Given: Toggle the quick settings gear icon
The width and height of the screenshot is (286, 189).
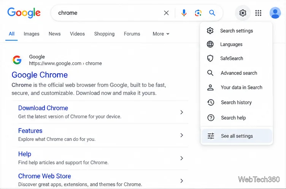Looking at the screenshot, I should pyautogui.click(x=243, y=13).
